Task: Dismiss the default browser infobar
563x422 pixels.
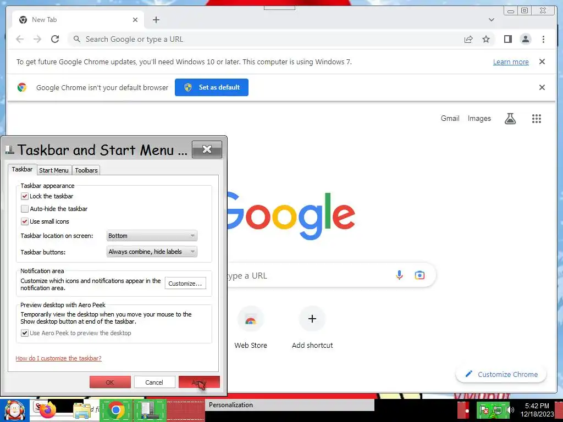Action: (542, 87)
